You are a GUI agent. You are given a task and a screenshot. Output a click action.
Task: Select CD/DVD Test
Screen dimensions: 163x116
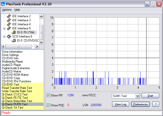coord(22,85)
